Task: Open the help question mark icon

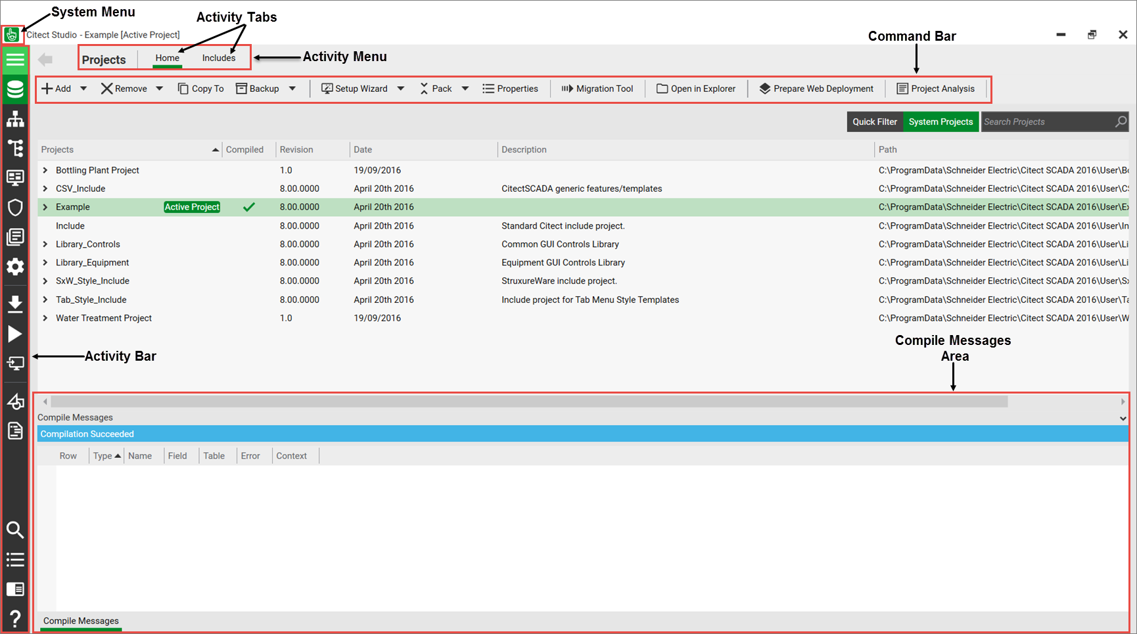Action: pyautogui.click(x=15, y=618)
